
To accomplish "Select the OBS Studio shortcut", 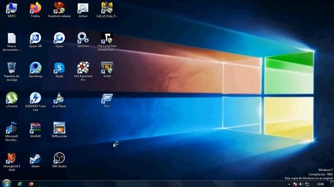I will pyautogui.click(x=59, y=161).
